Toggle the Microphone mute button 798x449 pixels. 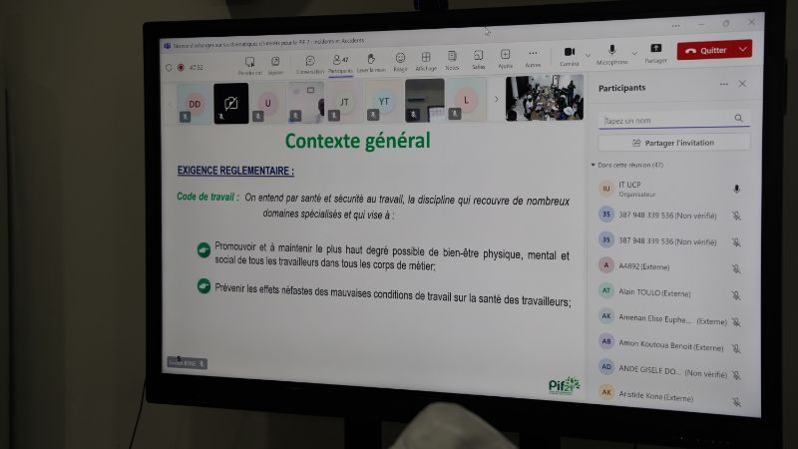(x=610, y=52)
